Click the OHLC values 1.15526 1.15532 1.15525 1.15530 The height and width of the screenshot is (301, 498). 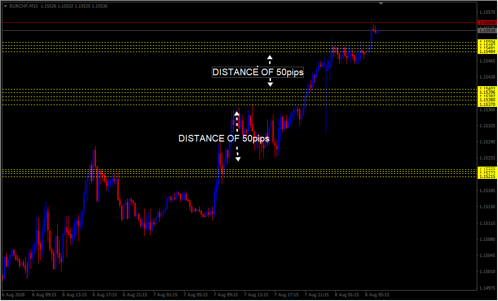click(x=74, y=6)
